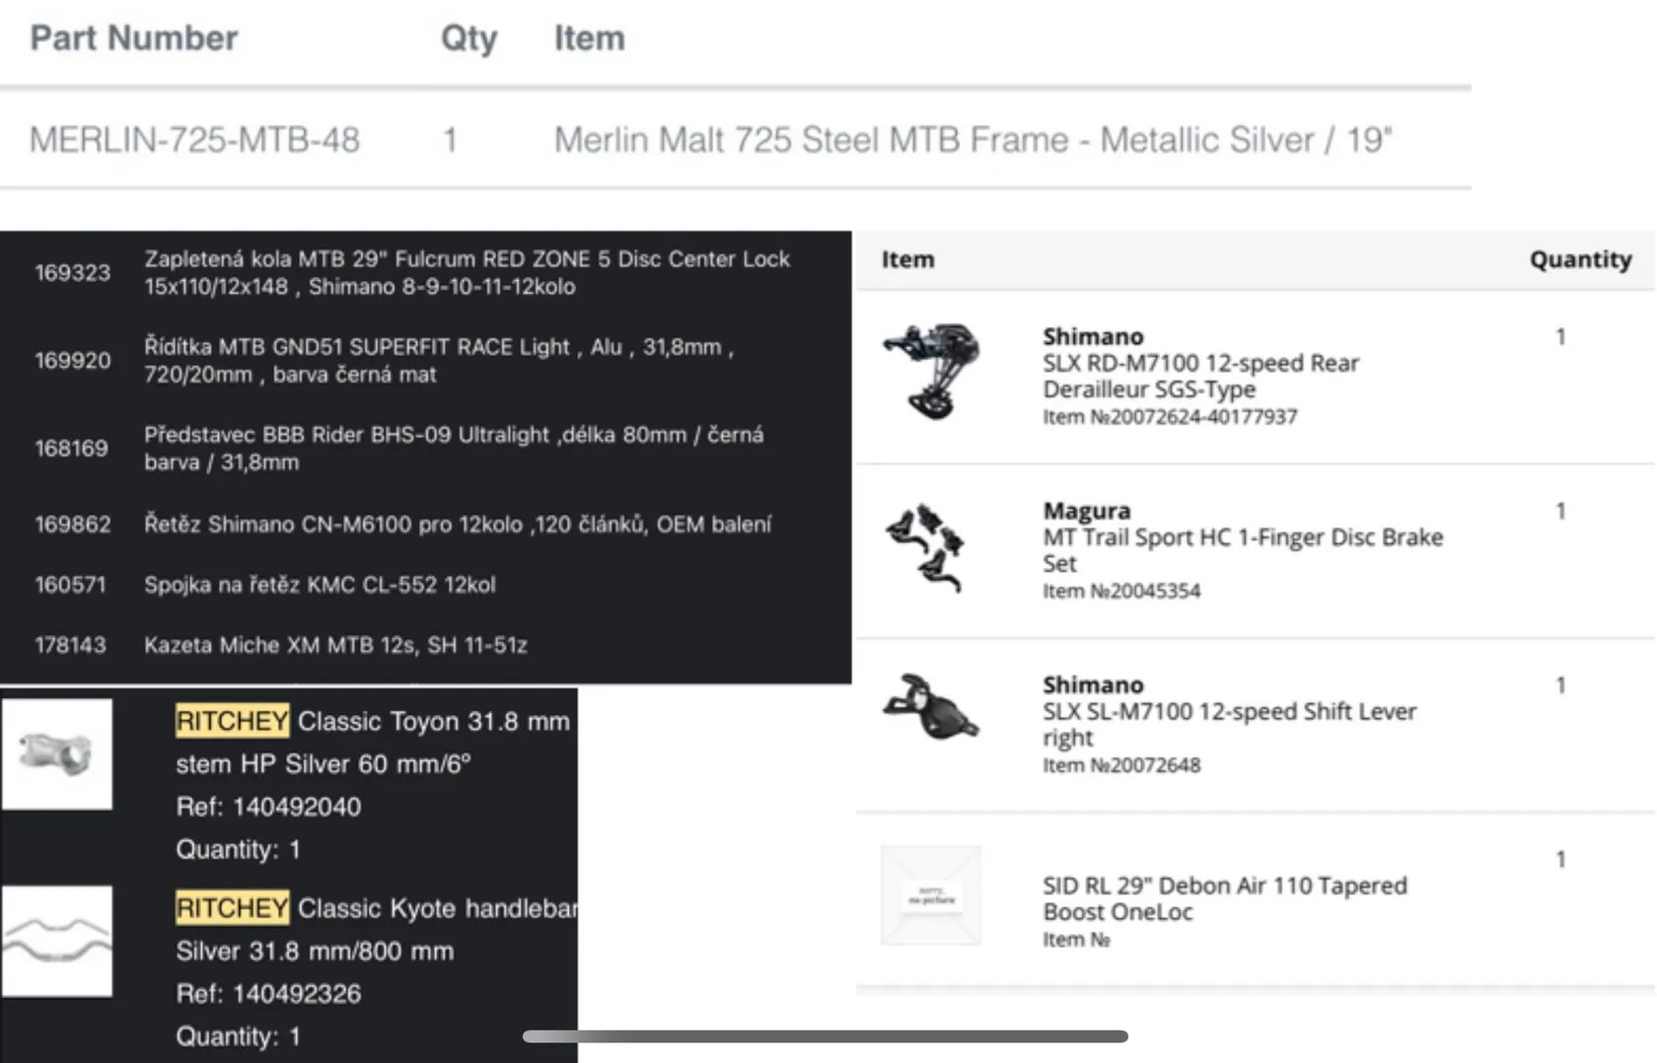Click the SLX shift lever product image
Screen dimensions: 1657x1063
pyautogui.click(x=930, y=706)
